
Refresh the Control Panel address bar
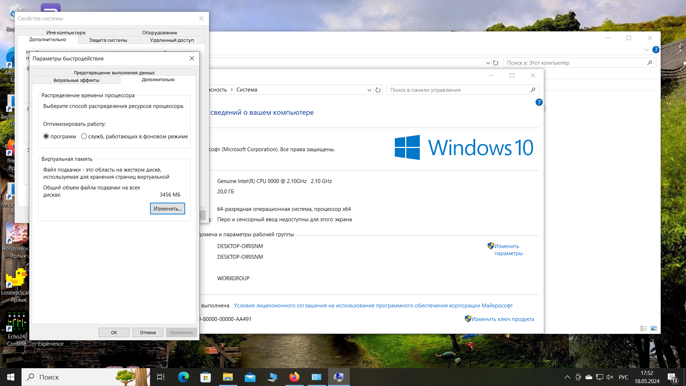378,90
